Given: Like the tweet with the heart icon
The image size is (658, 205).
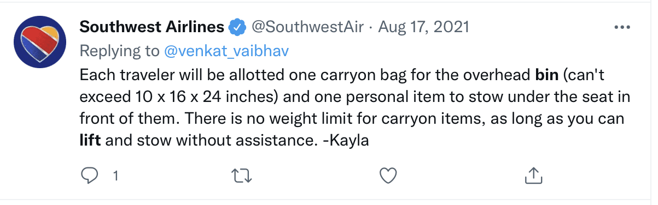Looking at the screenshot, I should tap(387, 176).
